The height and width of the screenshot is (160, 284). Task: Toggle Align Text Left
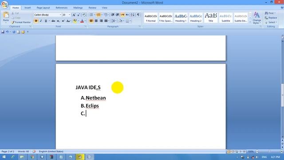click(91, 21)
